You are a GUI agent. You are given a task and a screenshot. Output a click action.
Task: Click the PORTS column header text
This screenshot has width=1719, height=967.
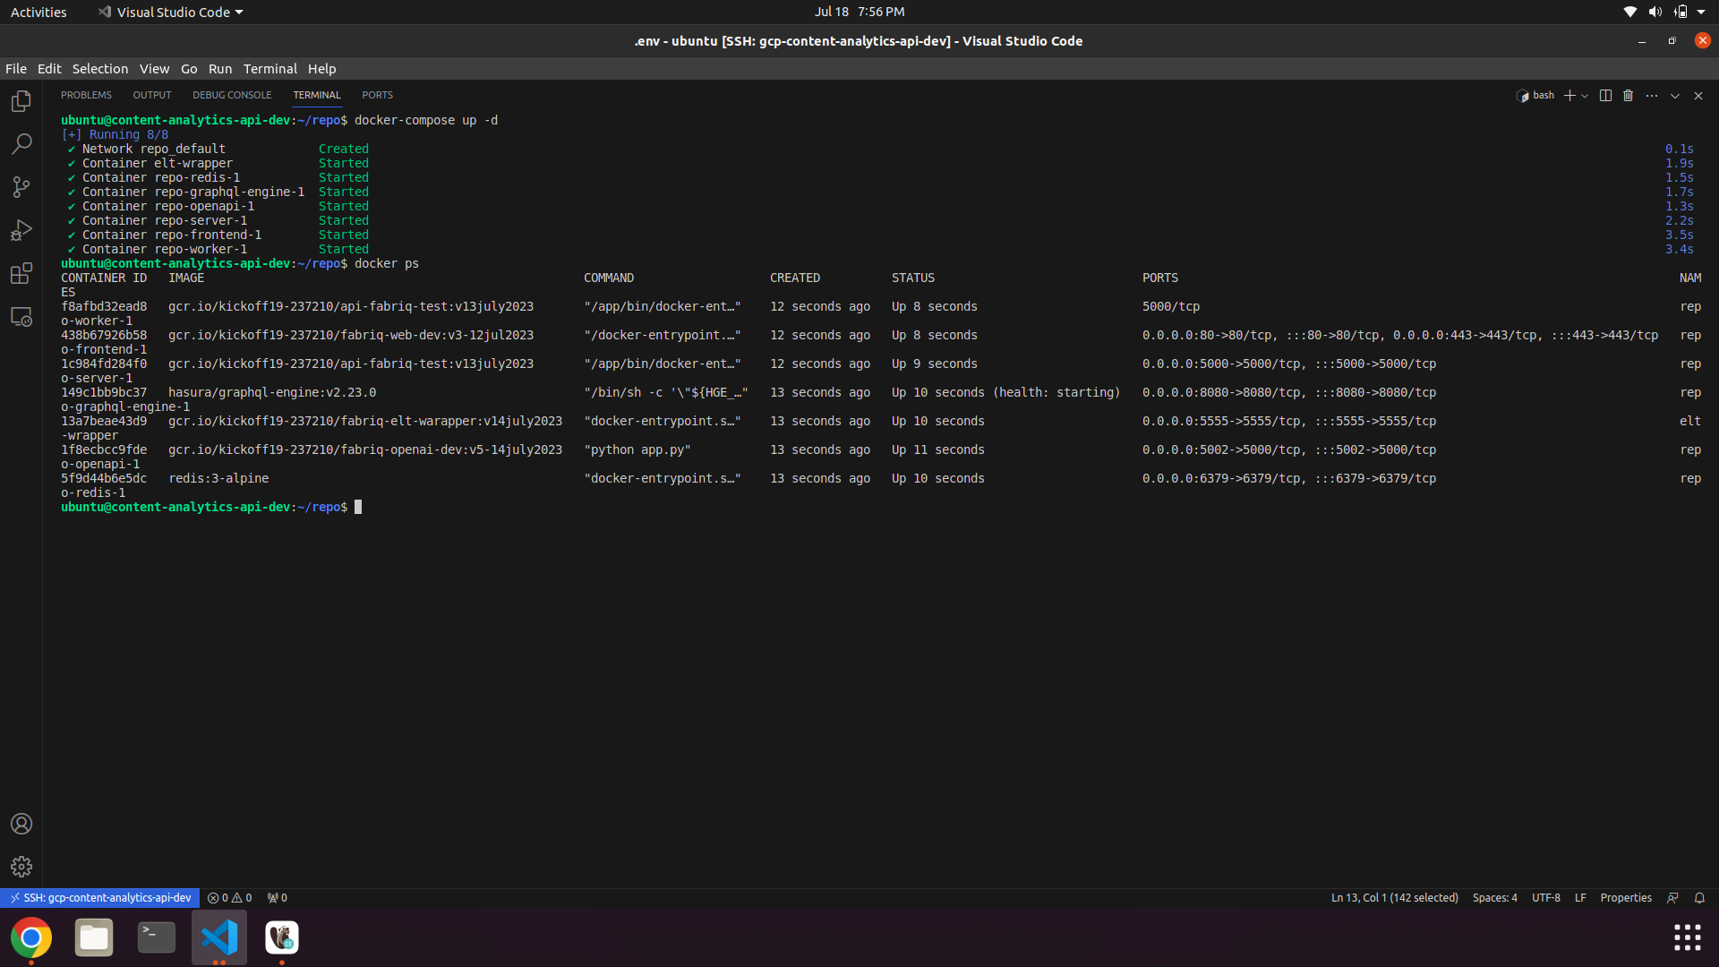coord(1160,278)
